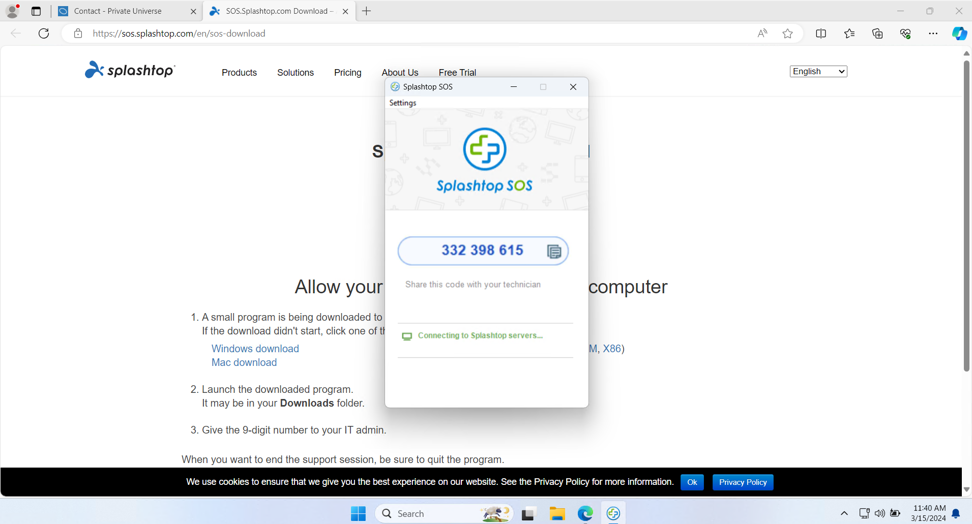Open Settings in Splashtop SOS window

click(x=402, y=103)
